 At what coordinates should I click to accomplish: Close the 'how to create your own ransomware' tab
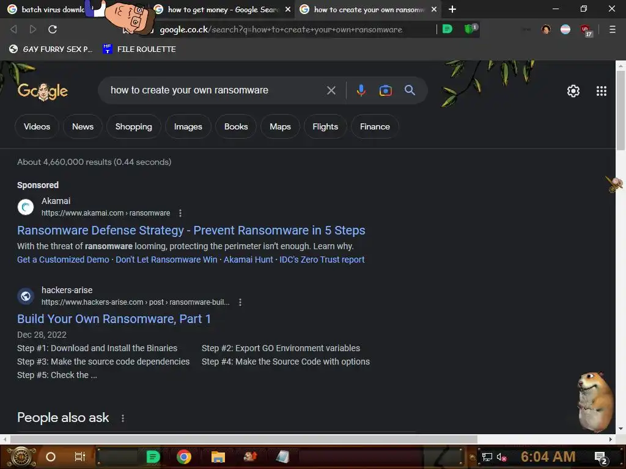tap(434, 9)
